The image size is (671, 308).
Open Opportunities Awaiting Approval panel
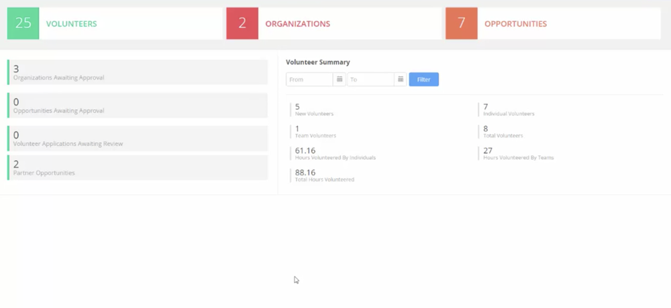click(x=138, y=105)
